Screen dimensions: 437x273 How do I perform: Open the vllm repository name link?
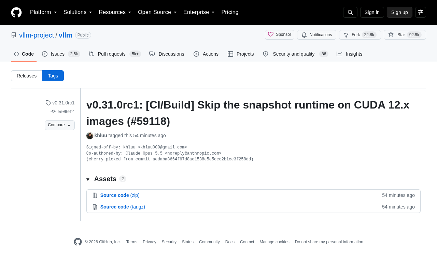[x=66, y=35]
